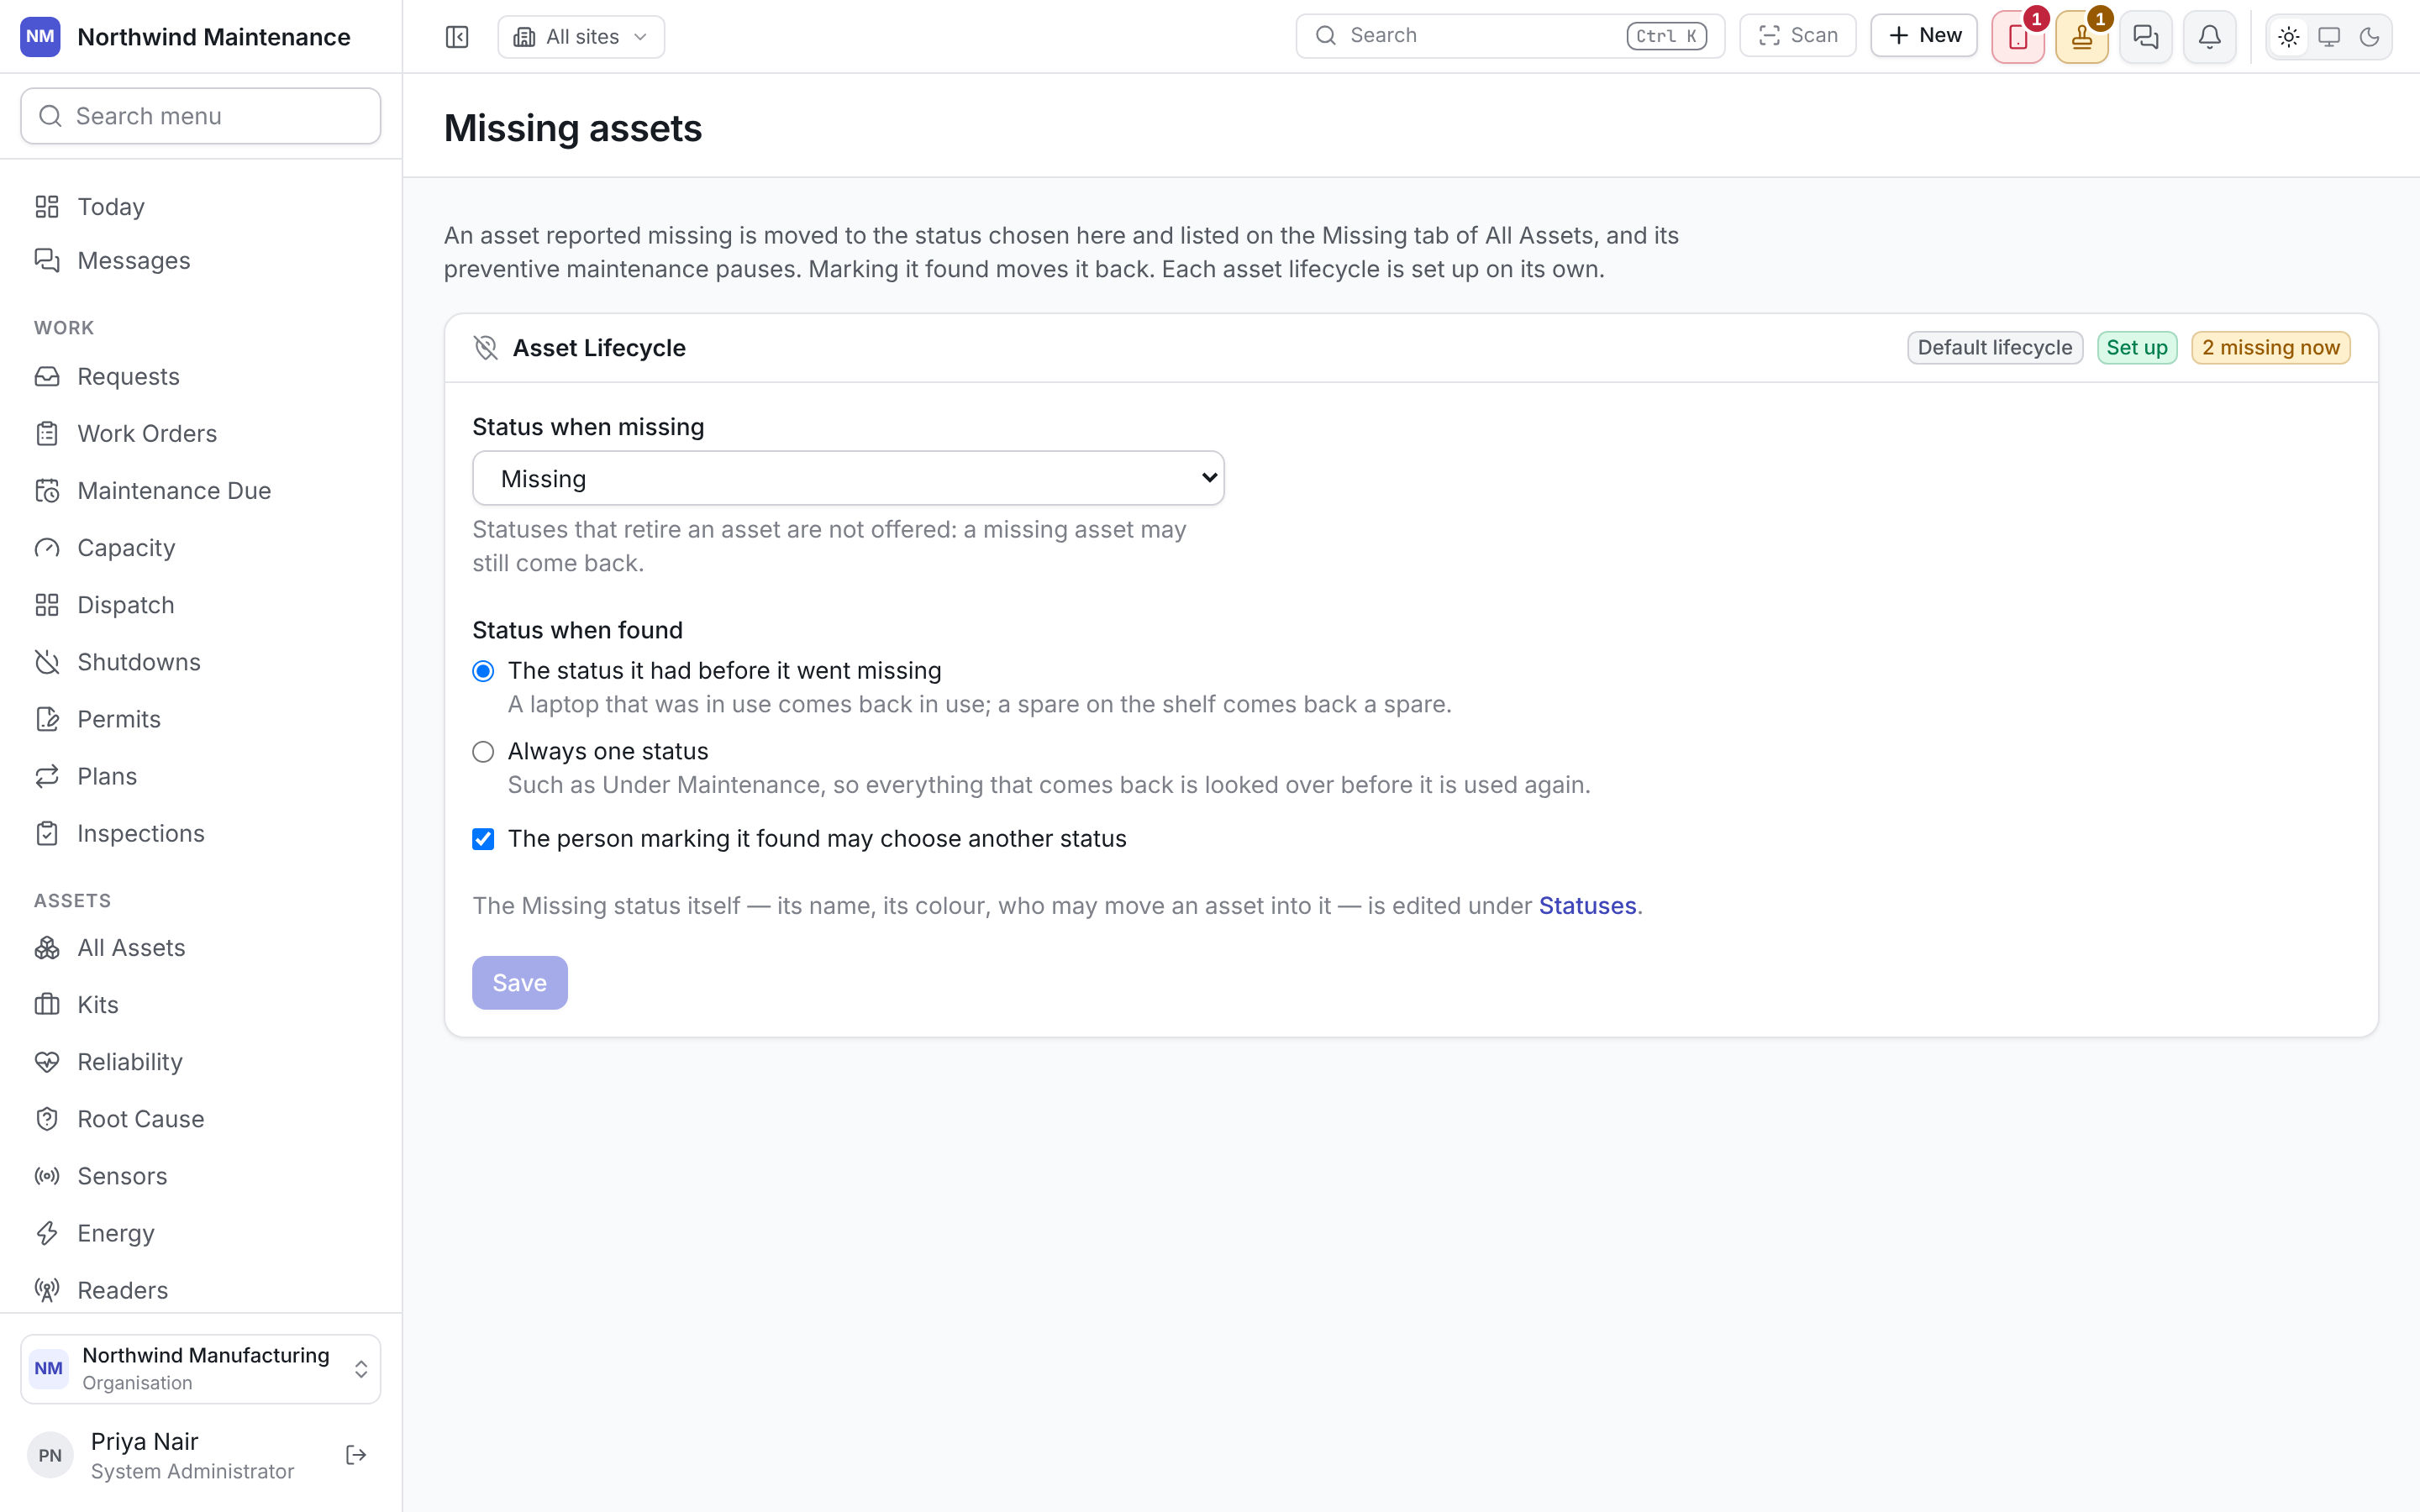Click the Asset Lifecycle missing-pin icon
The width and height of the screenshot is (2420, 1512).
(x=486, y=348)
